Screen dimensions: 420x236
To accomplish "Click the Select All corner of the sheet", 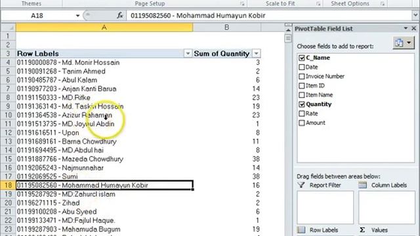I will (8, 28).
